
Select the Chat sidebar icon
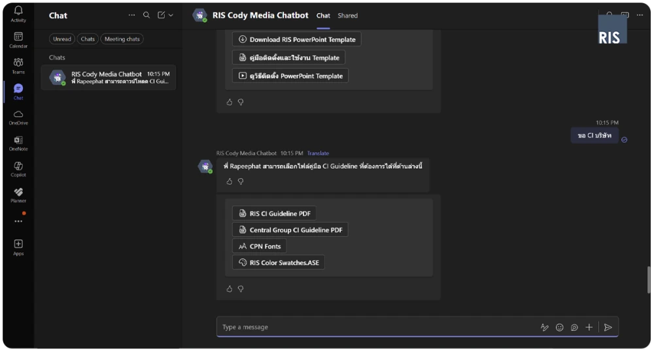[x=18, y=91]
